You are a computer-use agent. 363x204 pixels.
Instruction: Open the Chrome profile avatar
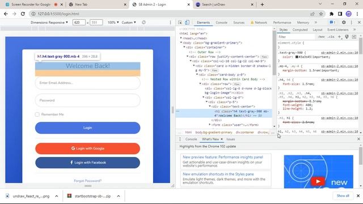pos(349,14)
